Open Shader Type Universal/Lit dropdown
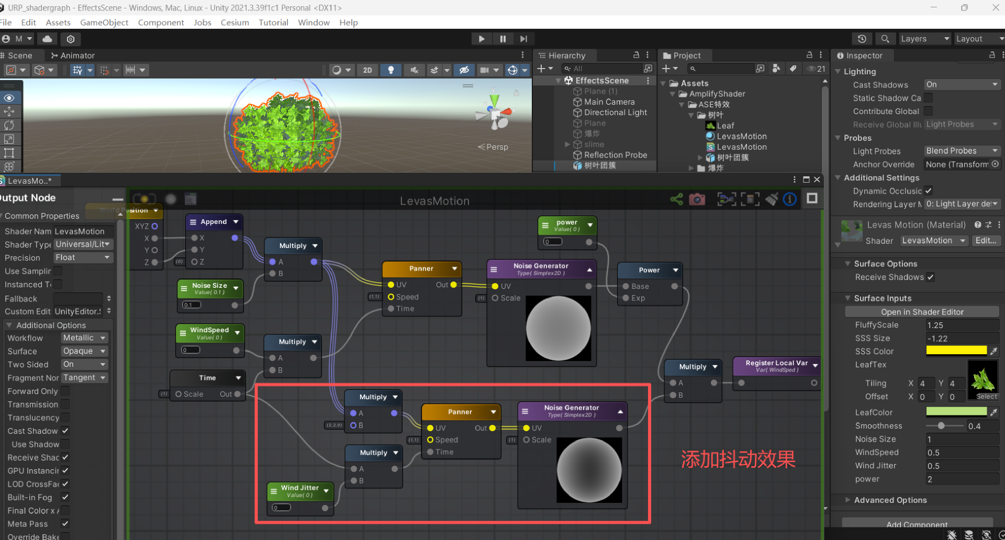The height and width of the screenshot is (540, 1005). point(83,244)
